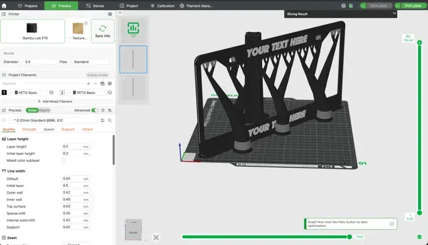The height and width of the screenshot is (245, 428).
Task: Click the Sync info refresh icon
Action: [102, 28]
